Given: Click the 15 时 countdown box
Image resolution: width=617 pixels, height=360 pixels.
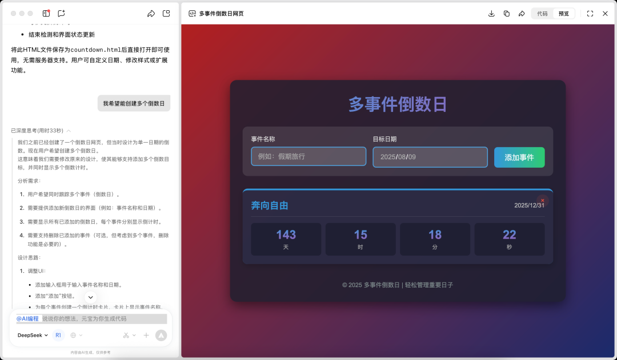Looking at the screenshot, I should coord(360,240).
